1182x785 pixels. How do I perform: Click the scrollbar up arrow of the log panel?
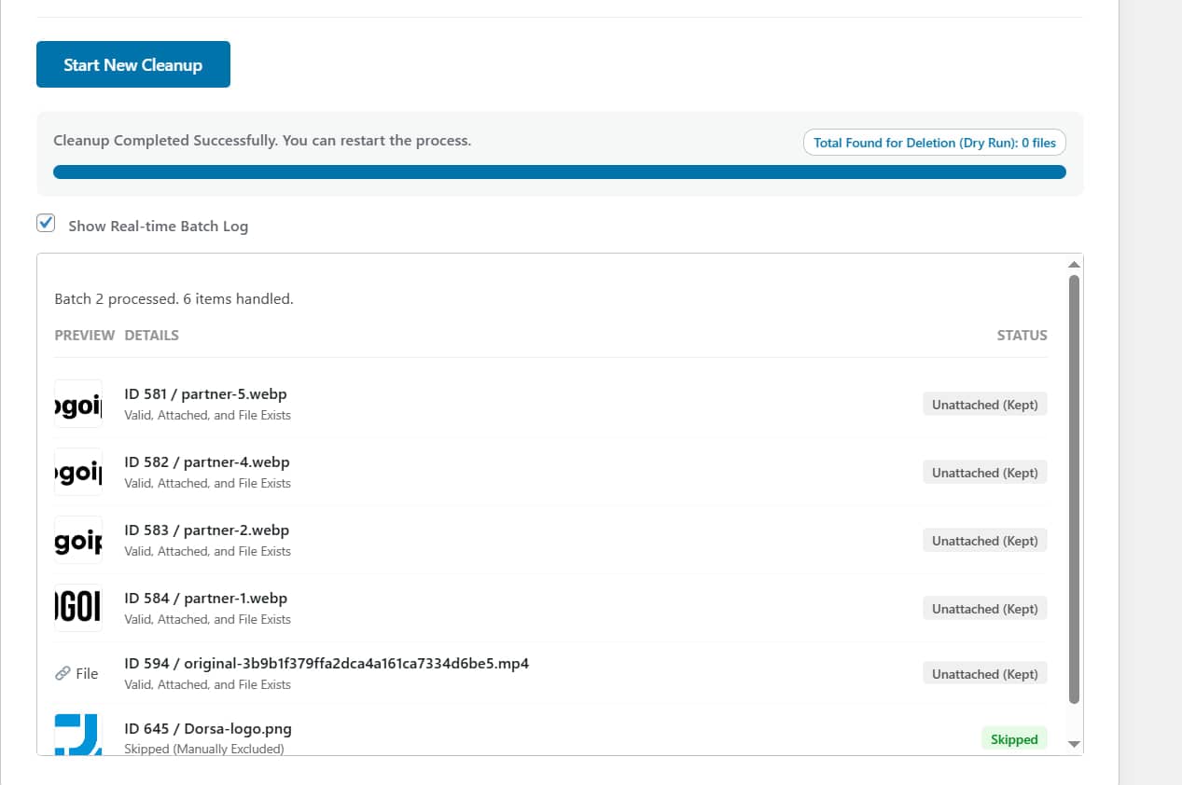[1074, 263]
